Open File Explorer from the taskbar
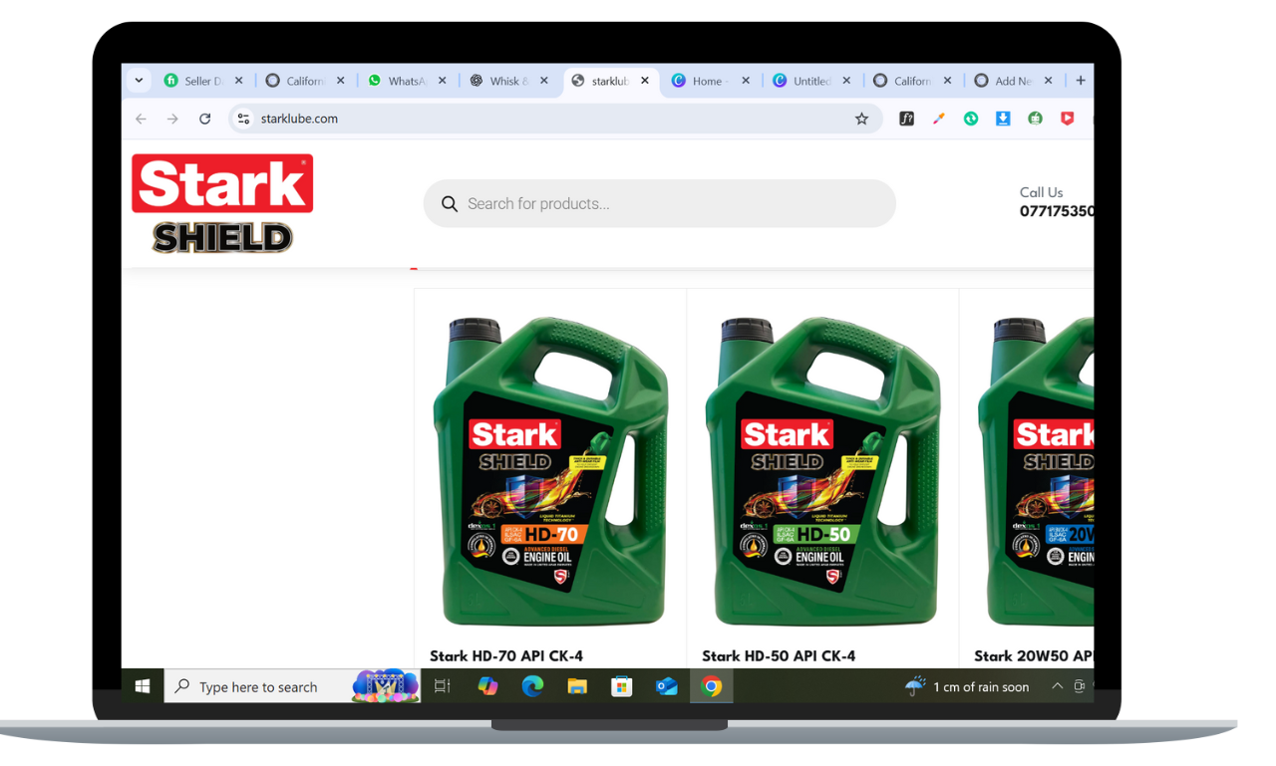Screen dimensions: 1276x766 (577, 686)
